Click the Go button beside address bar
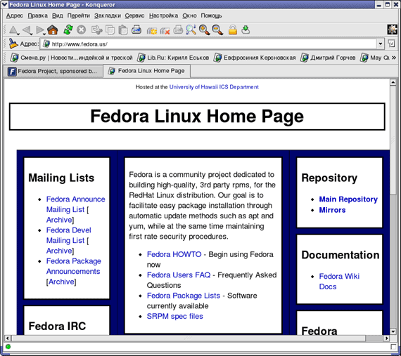This screenshot has height=356, width=401. [391, 44]
